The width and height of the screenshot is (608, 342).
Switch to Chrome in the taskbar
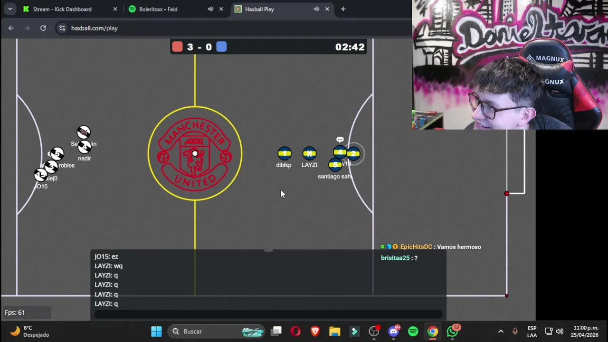433,331
